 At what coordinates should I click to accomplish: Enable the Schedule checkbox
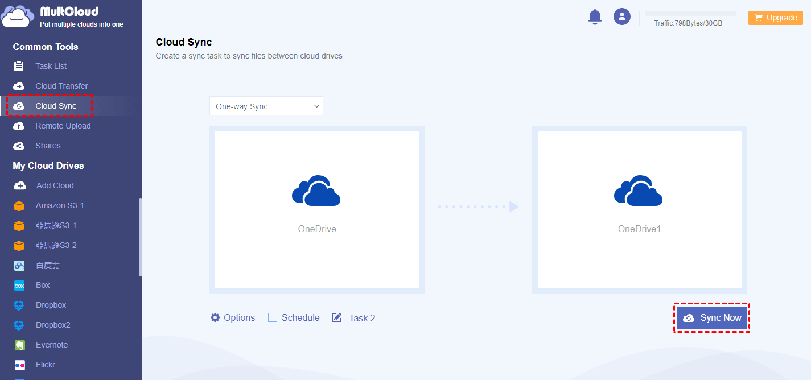point(273,317)
